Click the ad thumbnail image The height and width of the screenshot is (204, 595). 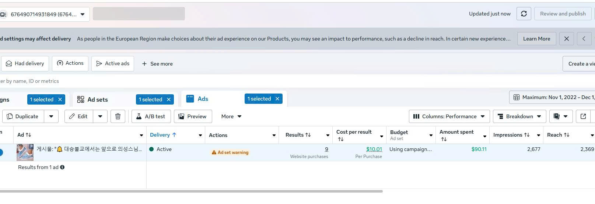[25, 152]
